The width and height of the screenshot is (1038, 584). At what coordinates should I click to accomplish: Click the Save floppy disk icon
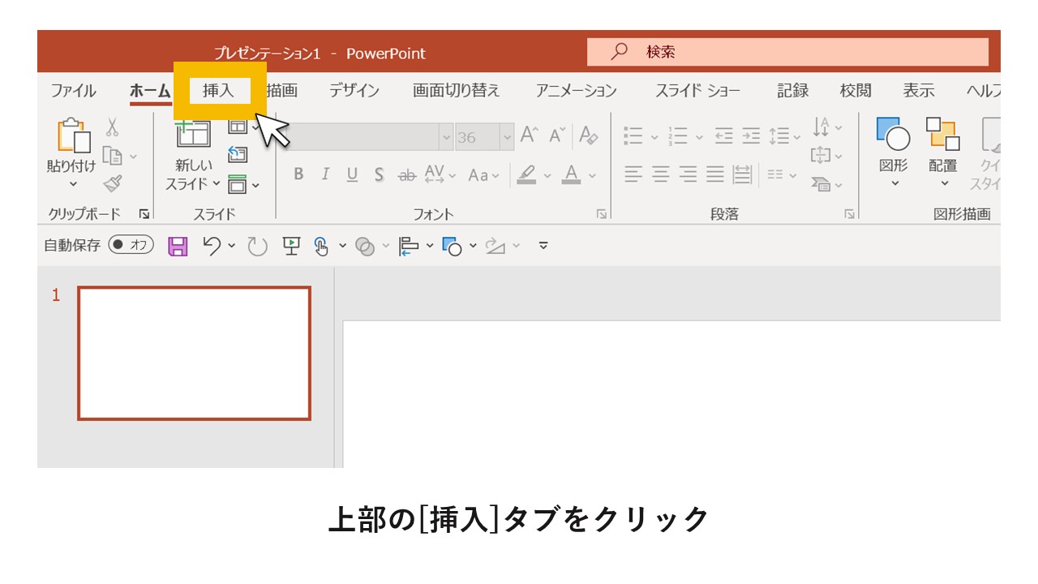(x=180, y=246)
